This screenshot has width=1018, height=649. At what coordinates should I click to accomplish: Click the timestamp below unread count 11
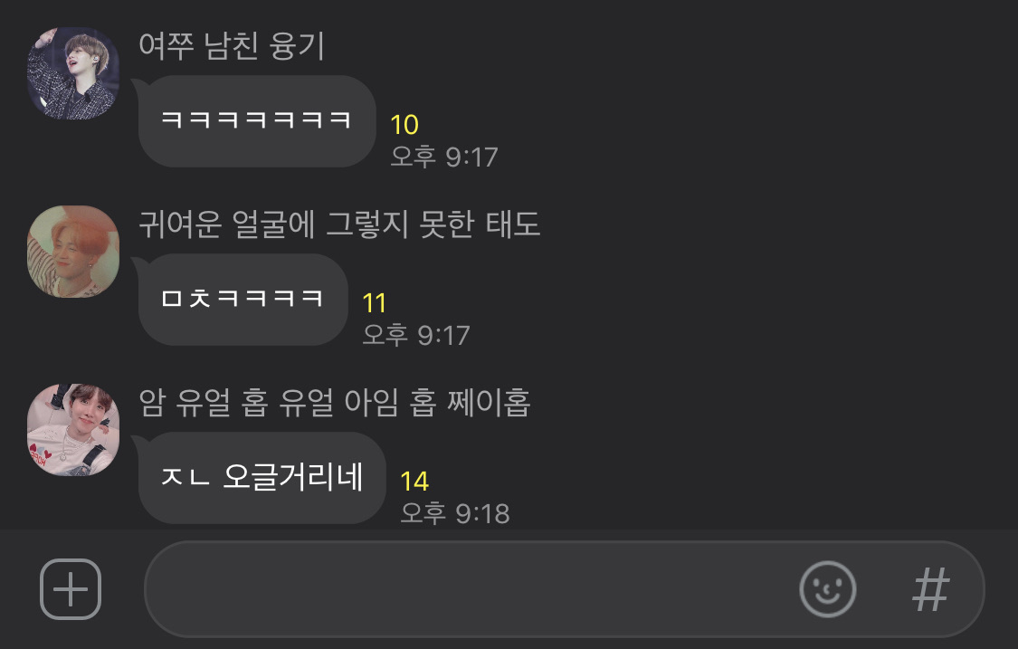coord(416,335)
